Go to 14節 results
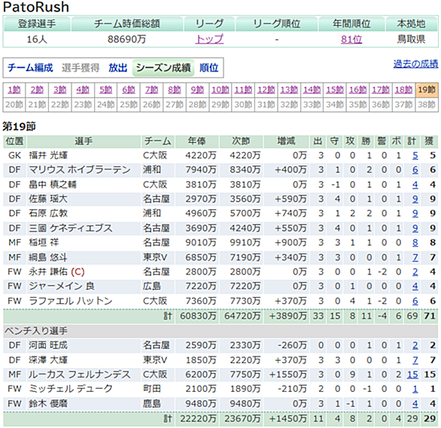Image resolution: width=441 pixels, height=428 pixels. 312,90
